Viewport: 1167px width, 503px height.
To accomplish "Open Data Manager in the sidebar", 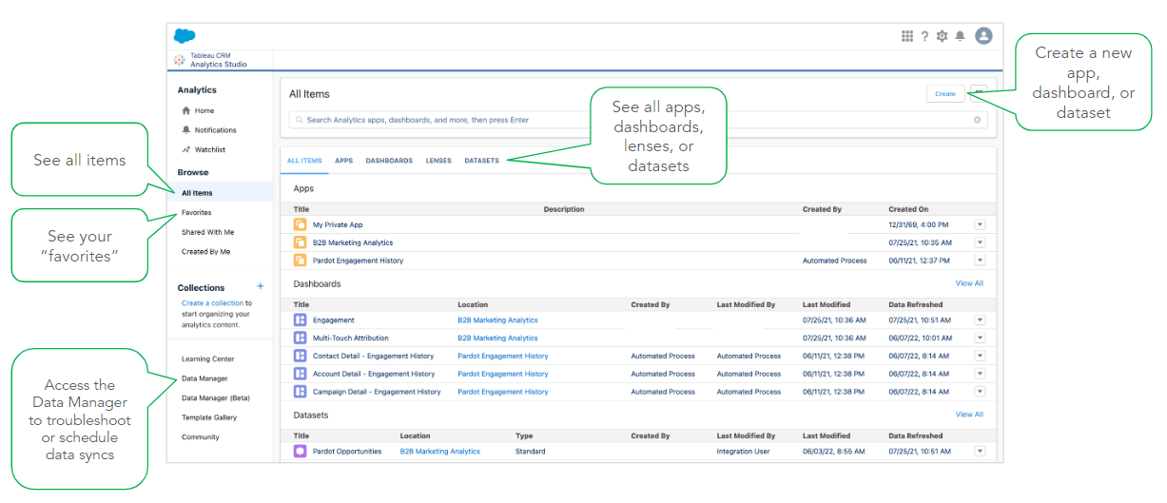I will click(204, 378).
